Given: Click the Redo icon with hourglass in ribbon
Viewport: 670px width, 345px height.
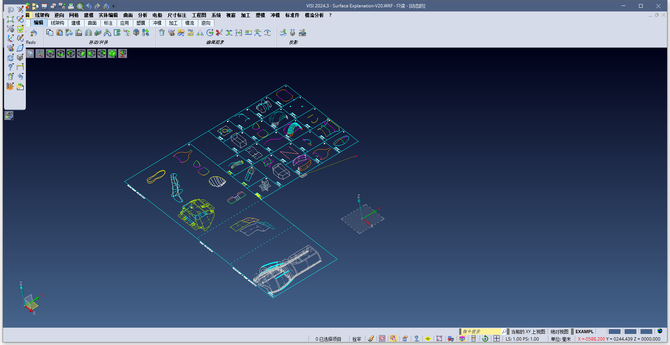Looking at the screenshot, I should pos(34,33).
